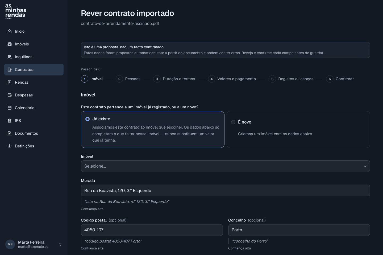Click the Rendas receipt icon
The height and width of the screenshot is (255, 383).
10,82
